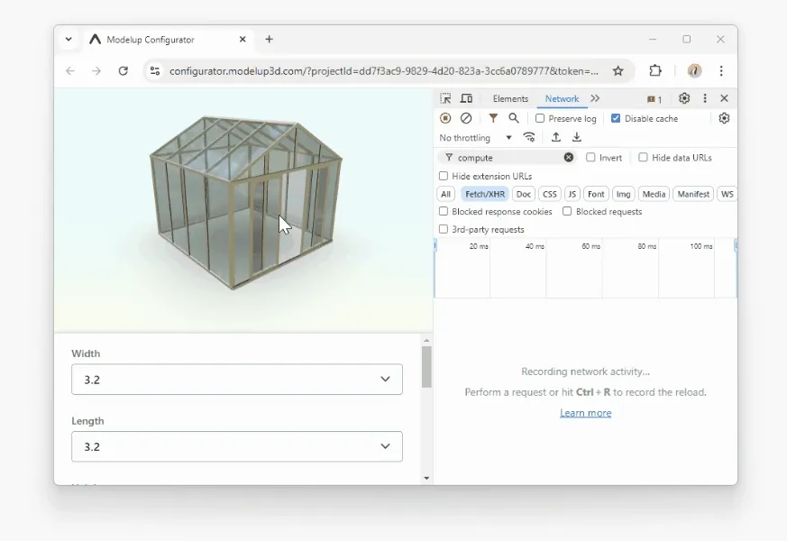787x541 pixels.
Task: Toggle the network filter funnel icon
Action: click(x=493, y=118)
